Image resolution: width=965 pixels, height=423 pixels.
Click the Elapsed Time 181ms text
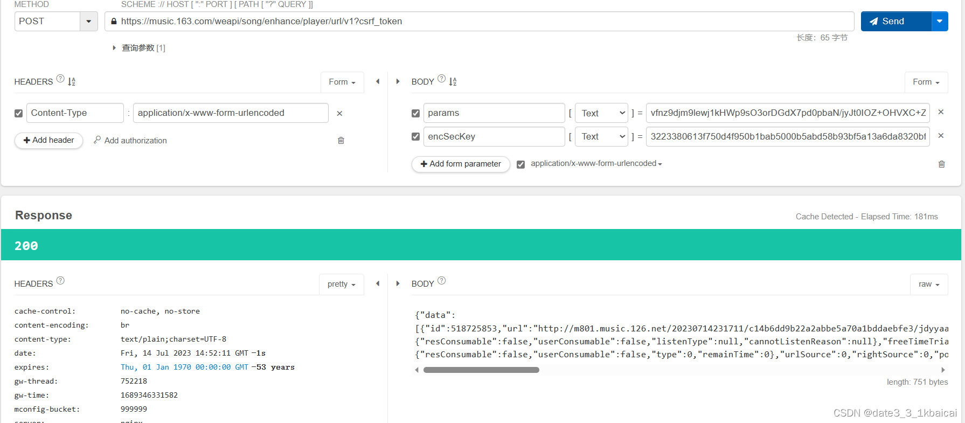(x=899, y=217)
